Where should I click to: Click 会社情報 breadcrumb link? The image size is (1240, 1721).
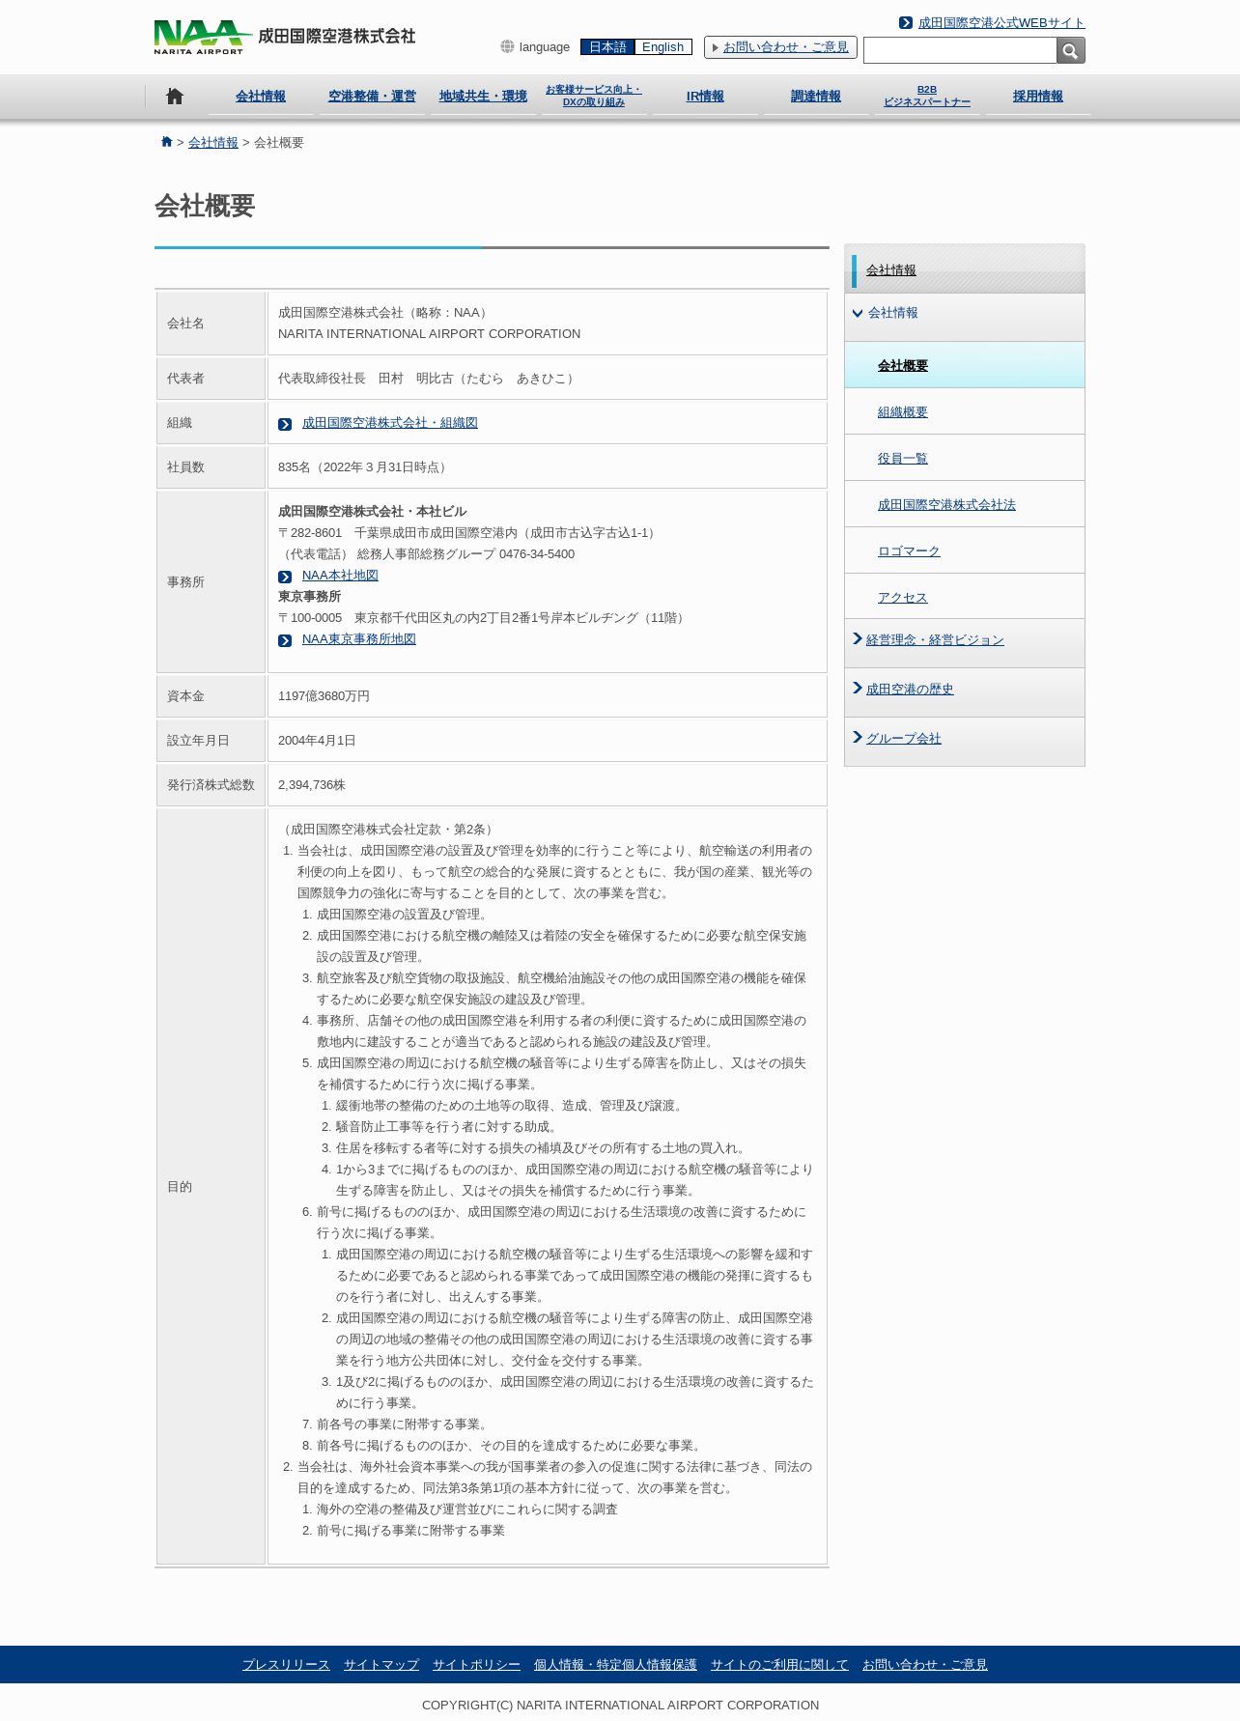[x=213, y=142]
